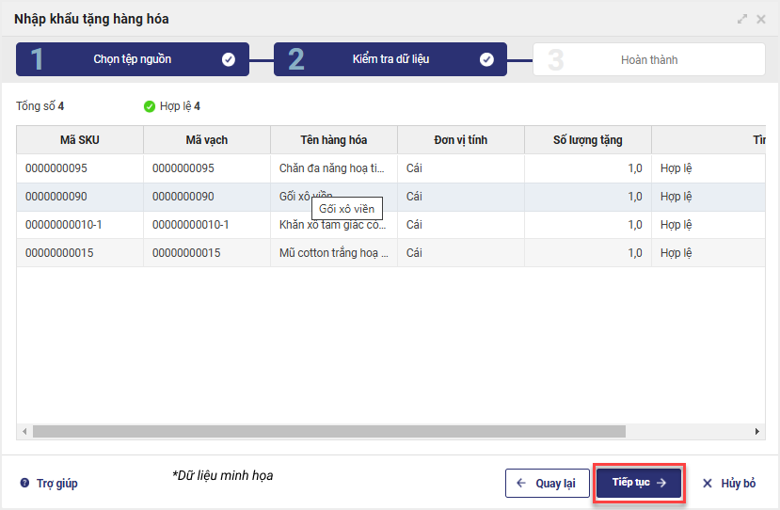
Task: Click the scroll right arrow of table
Action: point(757,431)
